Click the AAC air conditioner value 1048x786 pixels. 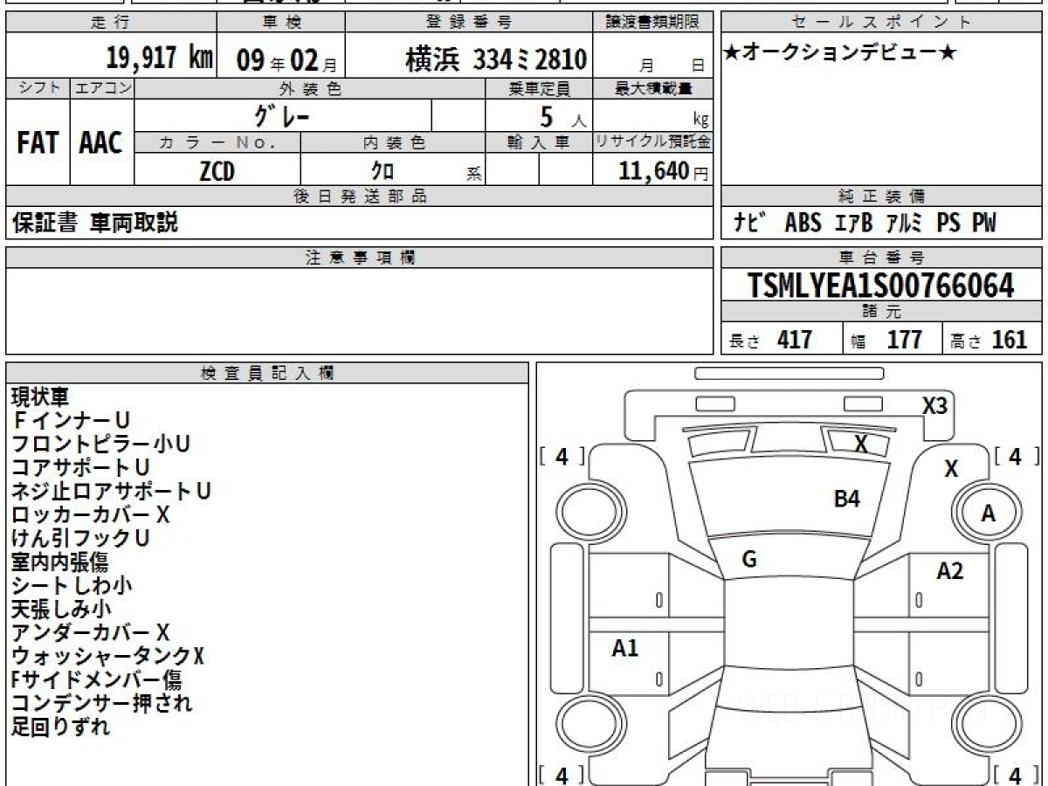101,143
